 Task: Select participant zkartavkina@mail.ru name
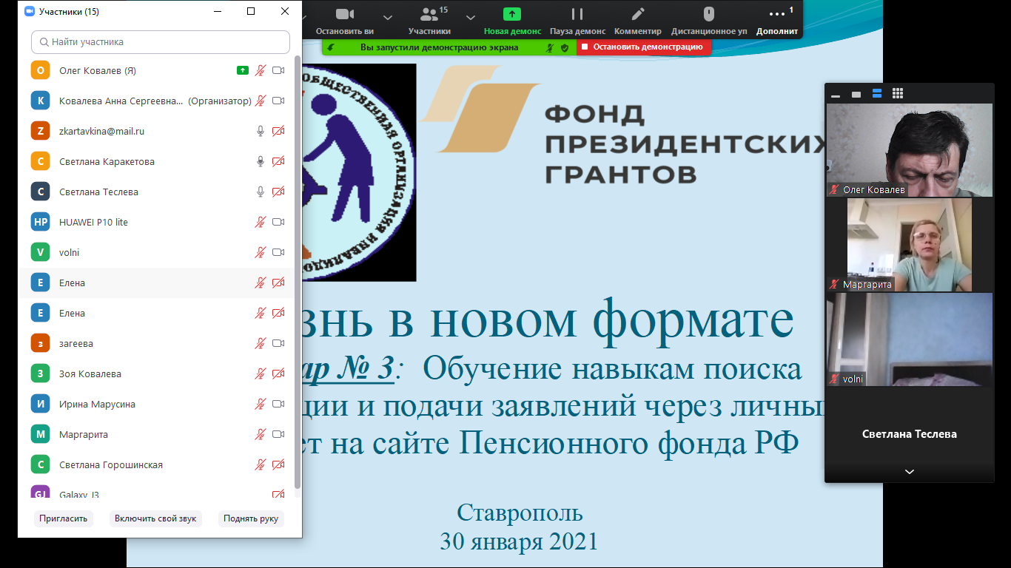click(101, 131)
